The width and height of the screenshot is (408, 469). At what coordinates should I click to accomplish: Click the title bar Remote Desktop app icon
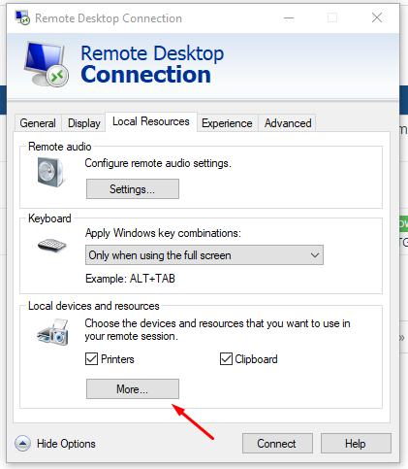[x=22, y=17]
